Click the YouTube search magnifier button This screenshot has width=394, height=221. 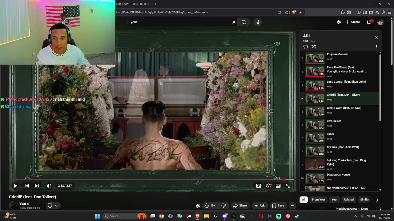(x=244, y=22)
